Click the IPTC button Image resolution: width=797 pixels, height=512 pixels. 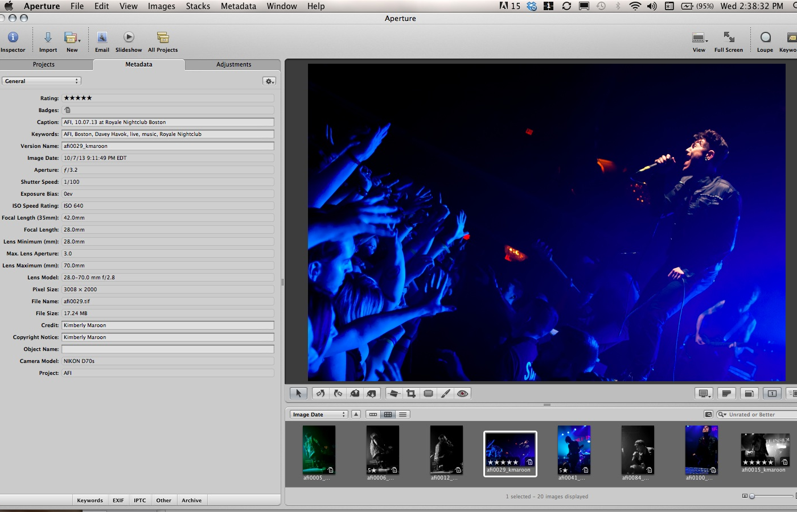click(140, 501)
